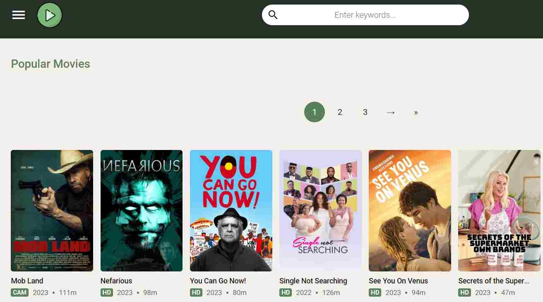Screen dimensions: 543x302
Task: Go to page 3 of movies
Action: 365,112
